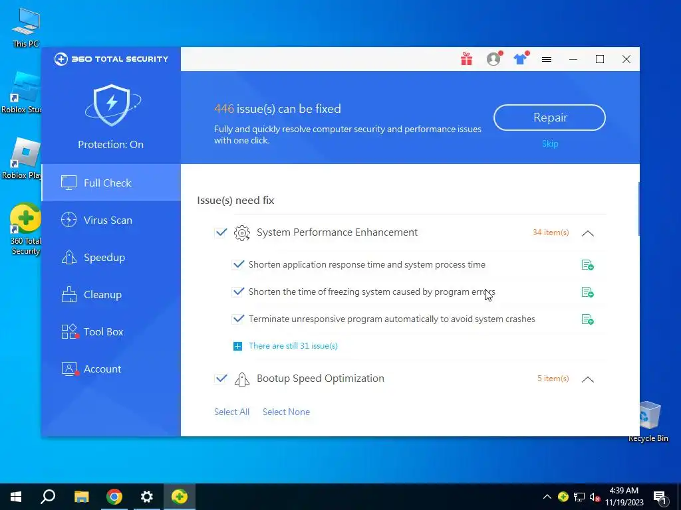This screenshot has width=681, height=510.
Task: Expand There are still 31 issue(s)
Action: pos(293,346)
